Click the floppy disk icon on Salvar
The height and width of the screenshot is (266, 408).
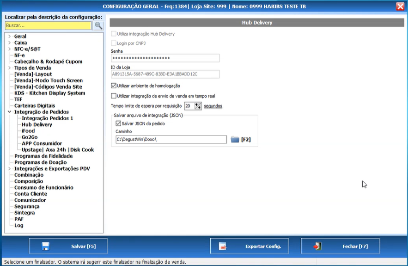coord(46,246)
